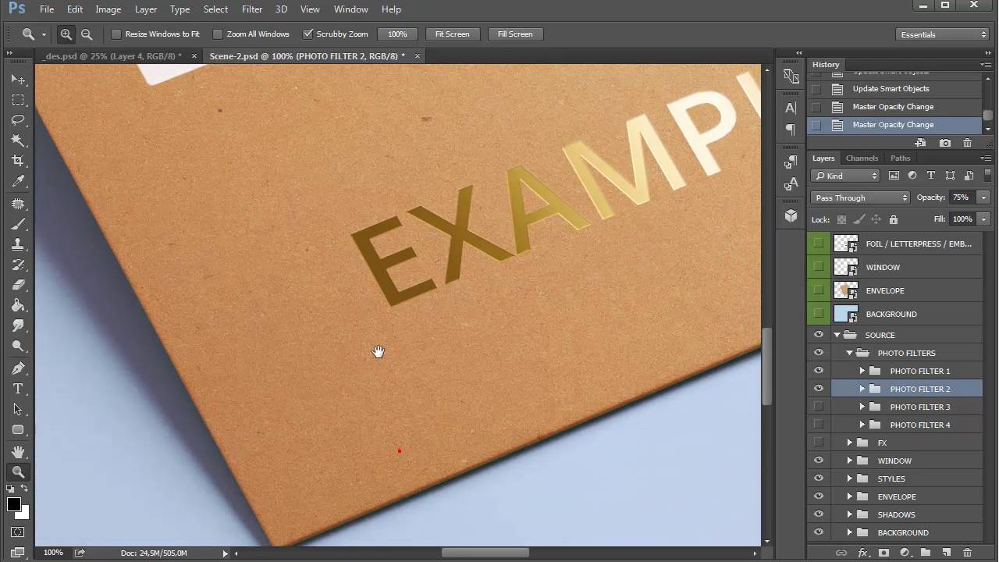
Task: Select the Eraser tool
Action: (x=18, y=285)
